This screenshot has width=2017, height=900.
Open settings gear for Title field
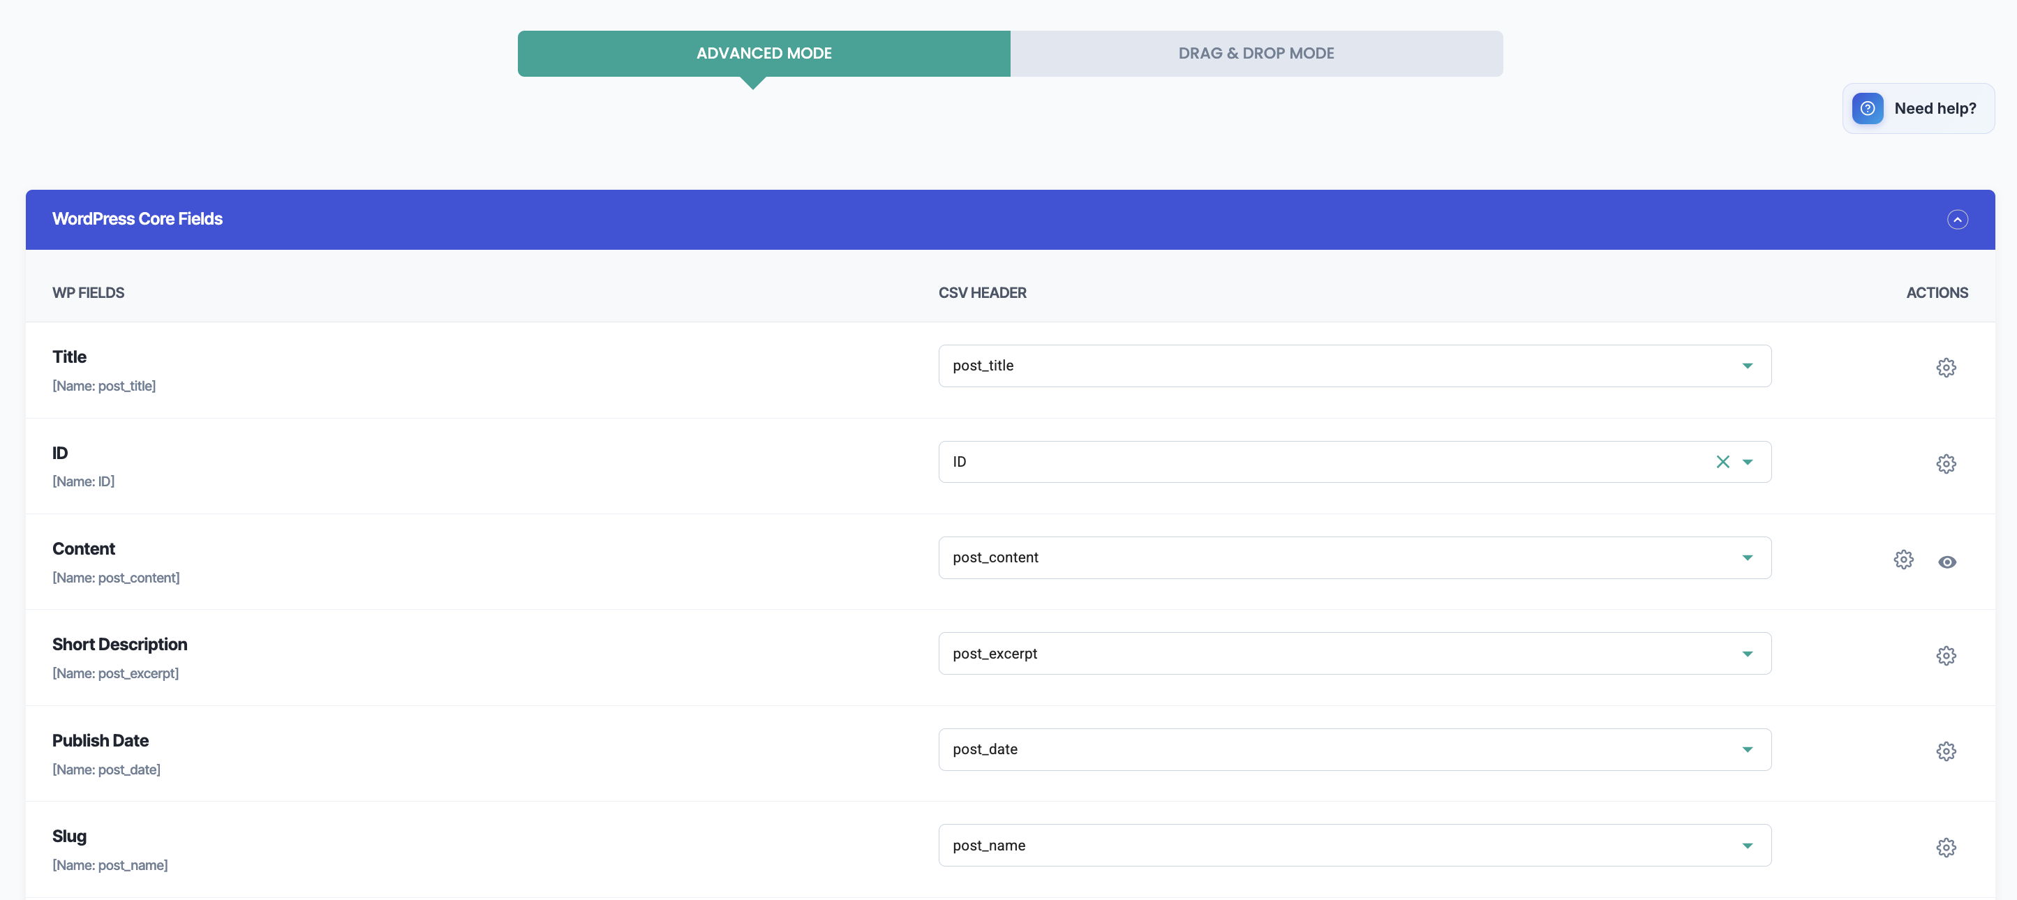click(1946, 368)
